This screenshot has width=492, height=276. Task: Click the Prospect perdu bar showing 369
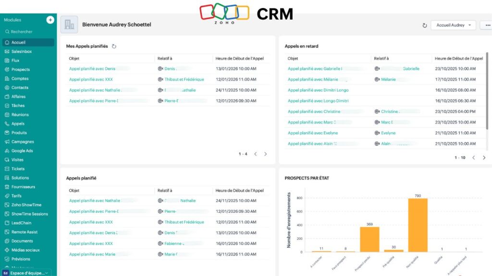pos(369,240)
